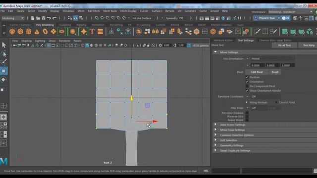Image resolution: width=317 pixels, height=178 pixels.
Task: Expand the Soft Selection section
Action: 215,140
